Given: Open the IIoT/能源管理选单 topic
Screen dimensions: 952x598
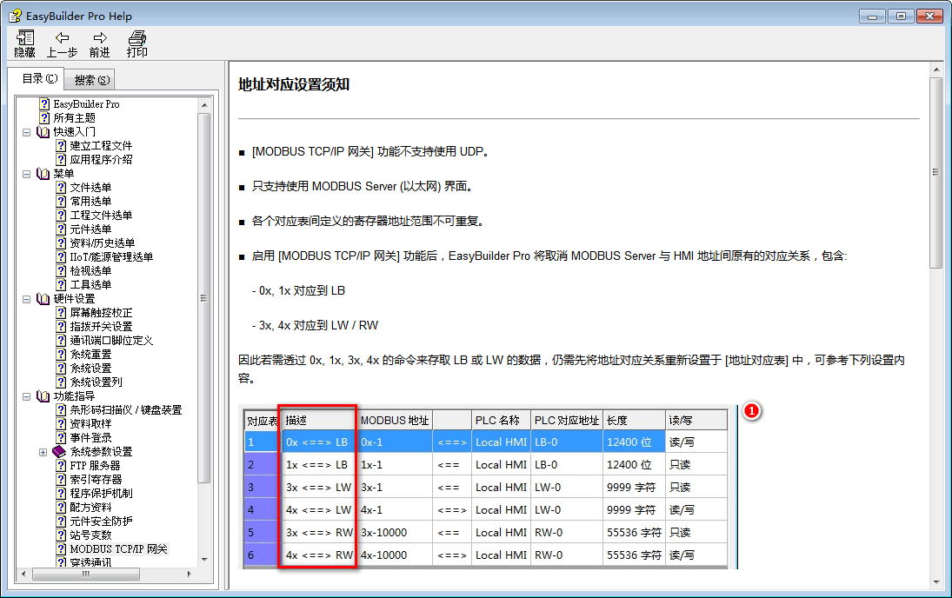Looking at the screenshot, I should (x=111, y=257).
